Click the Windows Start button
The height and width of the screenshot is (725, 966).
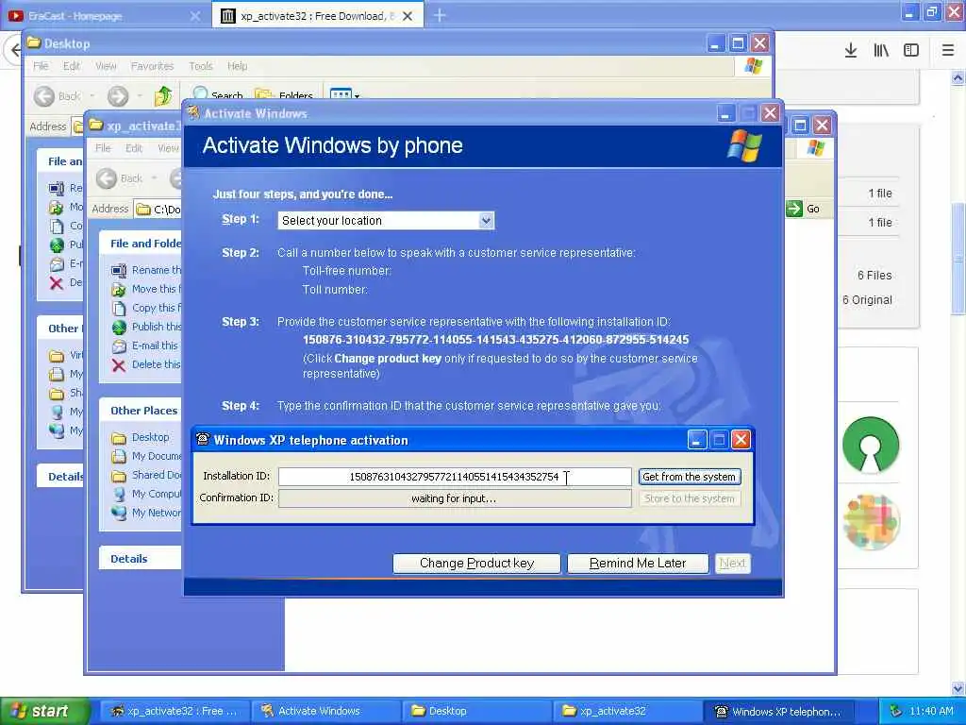coord(44,711)
